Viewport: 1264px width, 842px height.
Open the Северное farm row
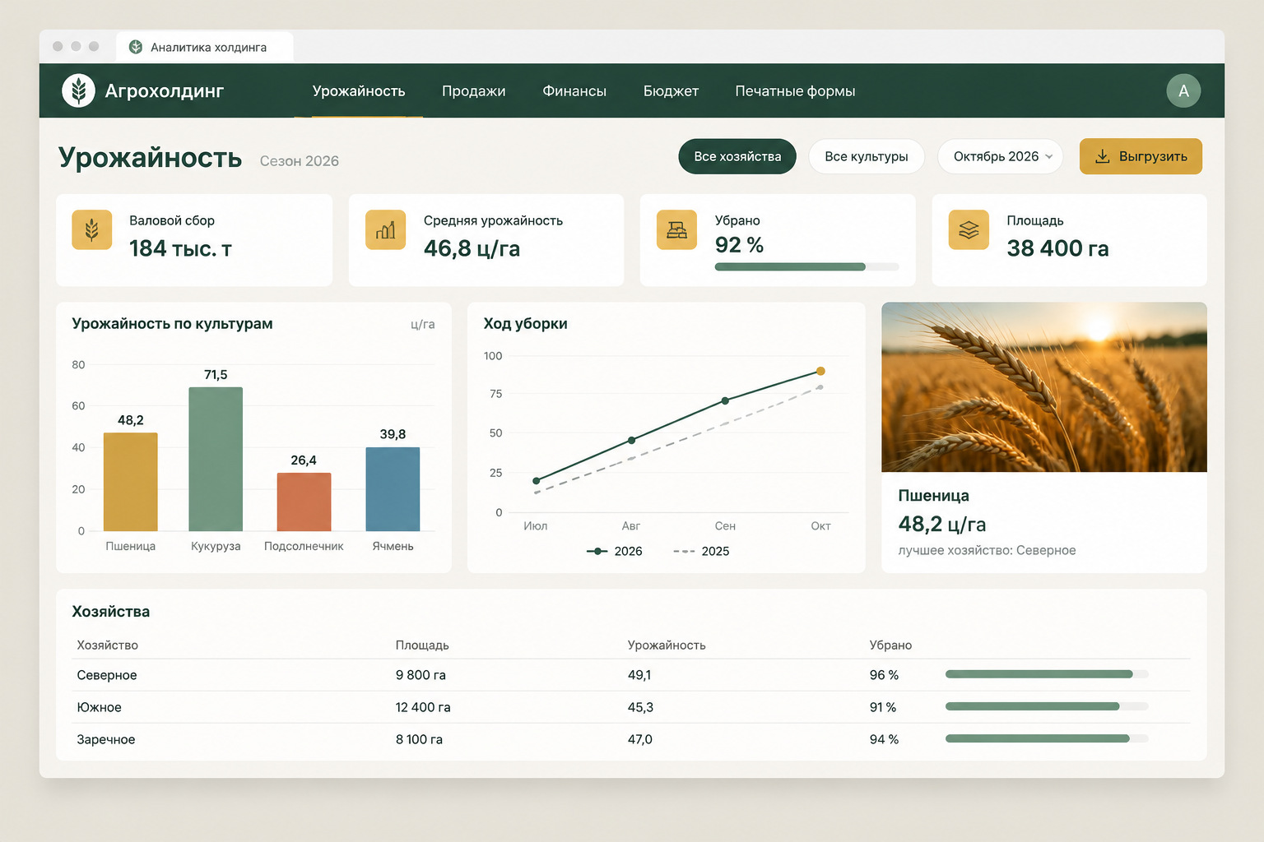tap(630, 675)
